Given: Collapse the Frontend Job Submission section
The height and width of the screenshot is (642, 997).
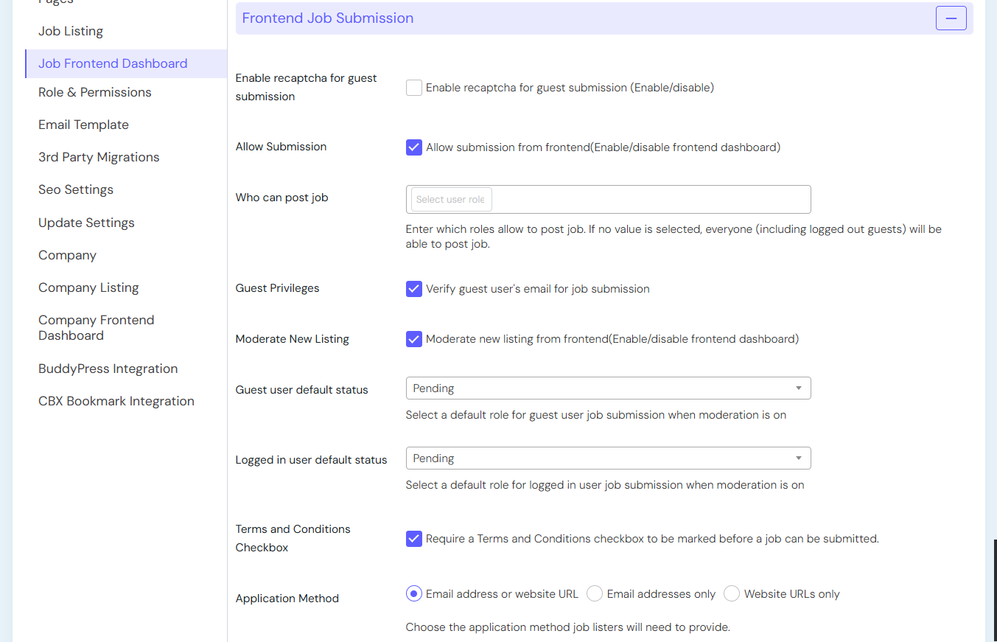Looking at the screenshot, I should click(951, 18).
